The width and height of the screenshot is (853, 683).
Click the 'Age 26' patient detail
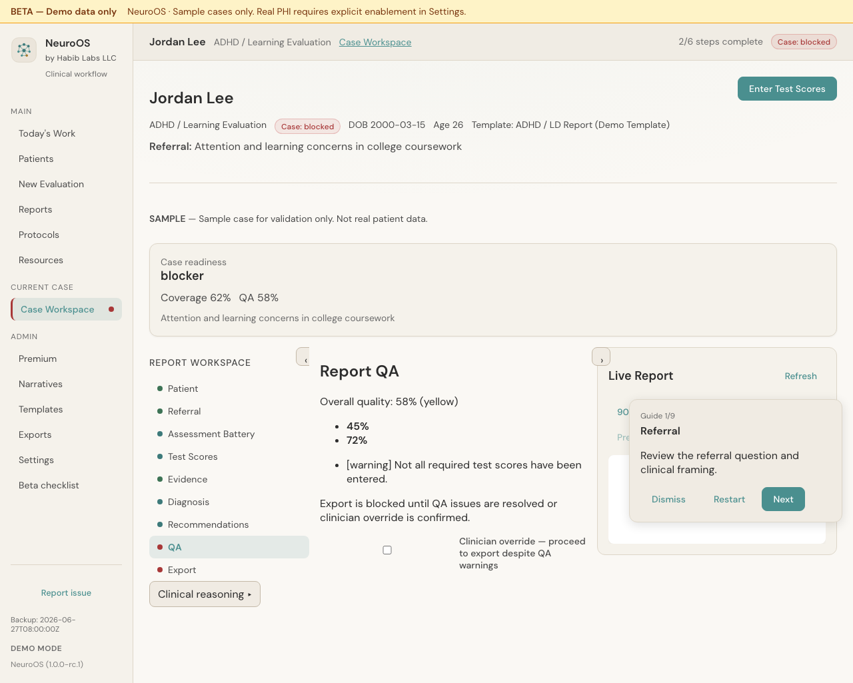tap(448, 125)
